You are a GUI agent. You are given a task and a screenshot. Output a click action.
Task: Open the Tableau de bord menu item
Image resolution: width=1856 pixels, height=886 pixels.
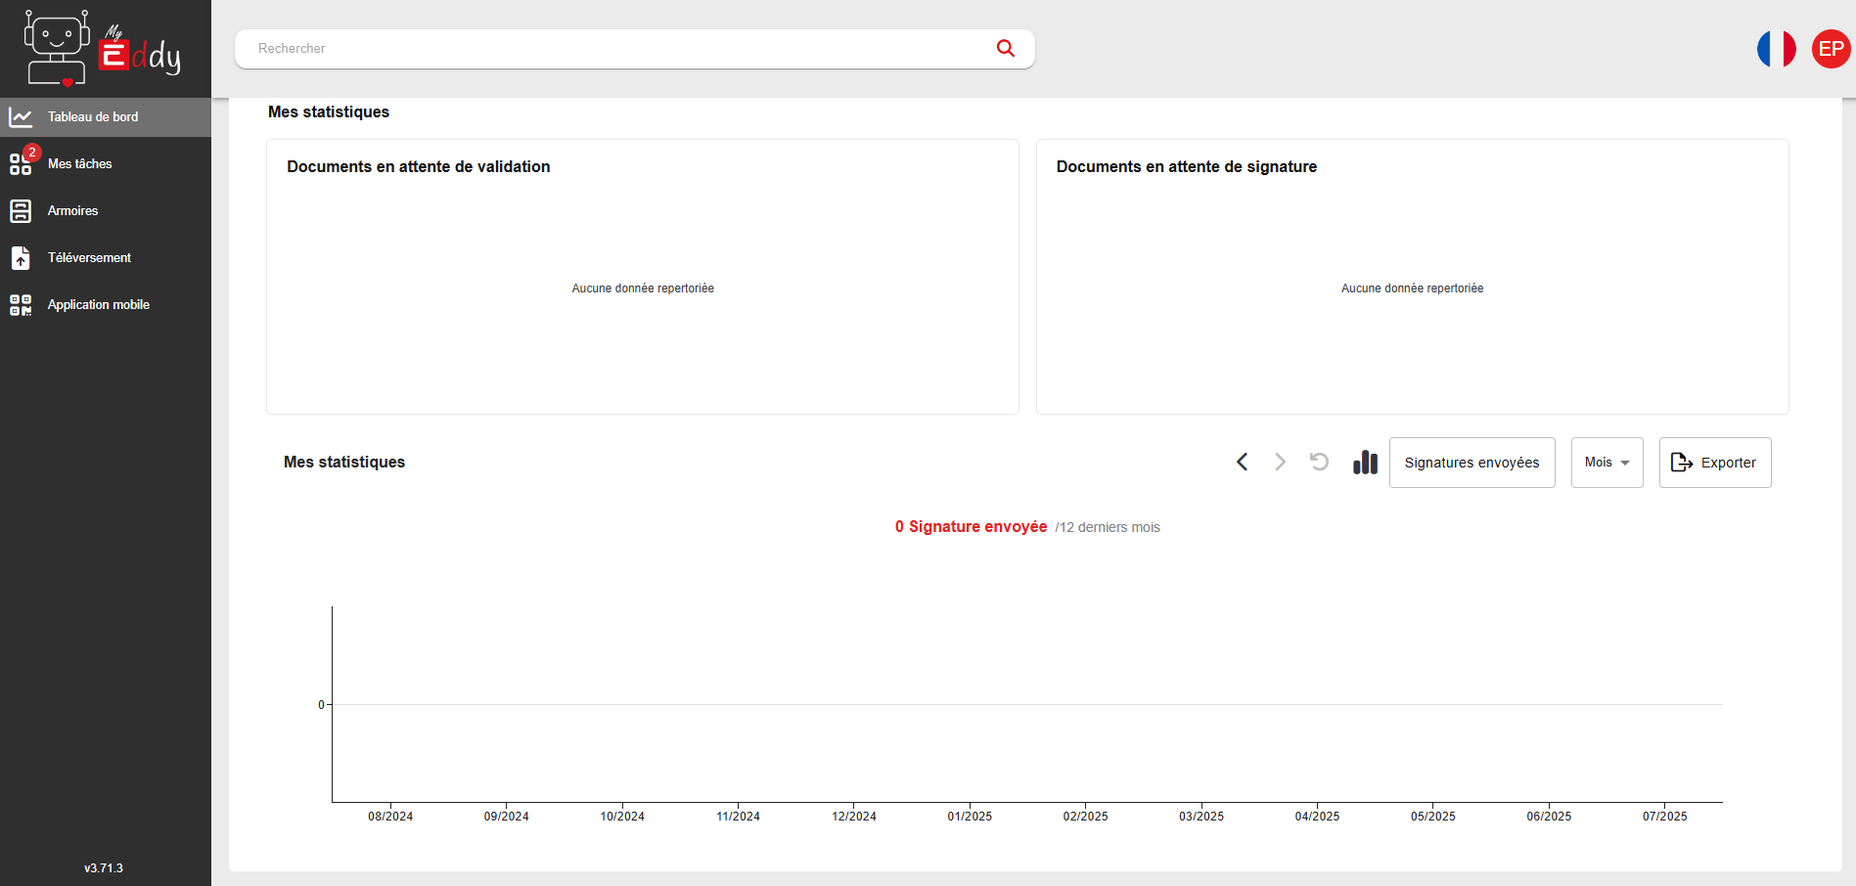[106, 117]
